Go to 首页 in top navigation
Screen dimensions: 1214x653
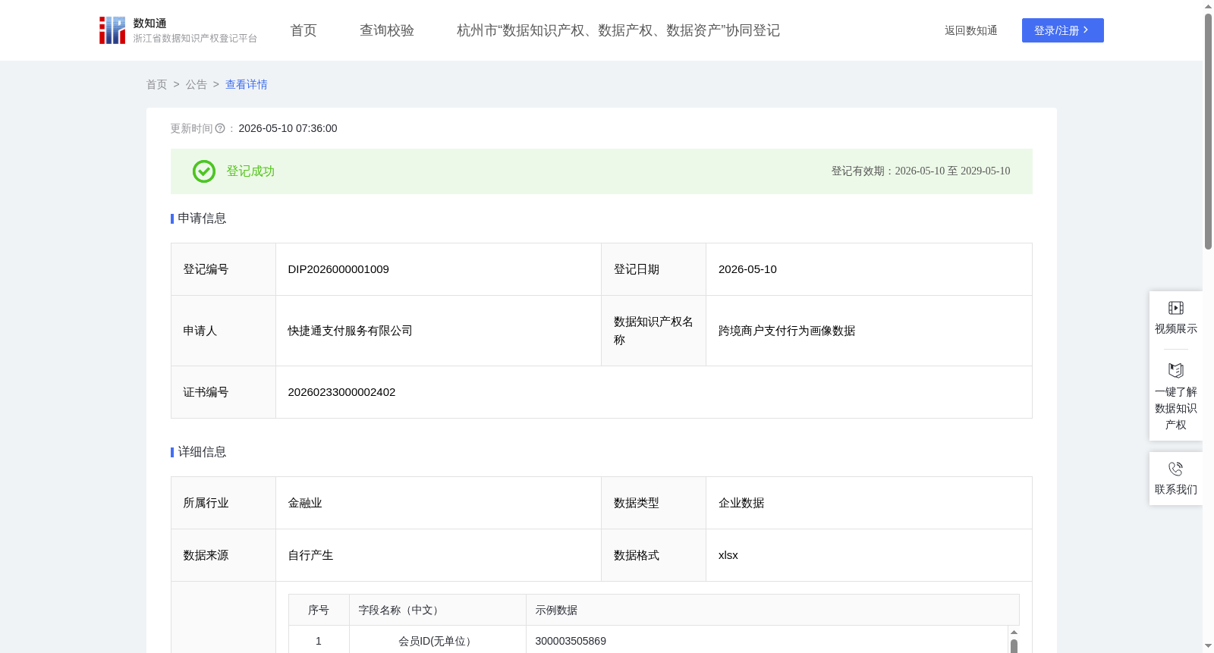[303, 30]
